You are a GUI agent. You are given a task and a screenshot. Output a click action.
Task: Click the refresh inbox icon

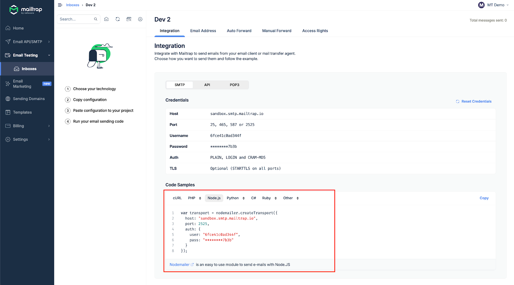tap(118, 19)
